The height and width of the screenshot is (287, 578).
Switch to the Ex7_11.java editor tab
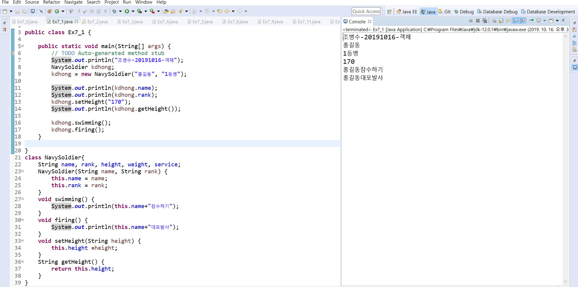306,22
